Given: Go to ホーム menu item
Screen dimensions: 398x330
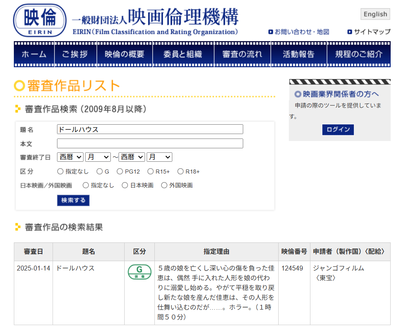Looking at the screenshot, I should point(34,54).
